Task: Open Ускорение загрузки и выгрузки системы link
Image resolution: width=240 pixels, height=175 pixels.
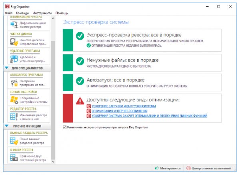Action: (x=124, y=106)
